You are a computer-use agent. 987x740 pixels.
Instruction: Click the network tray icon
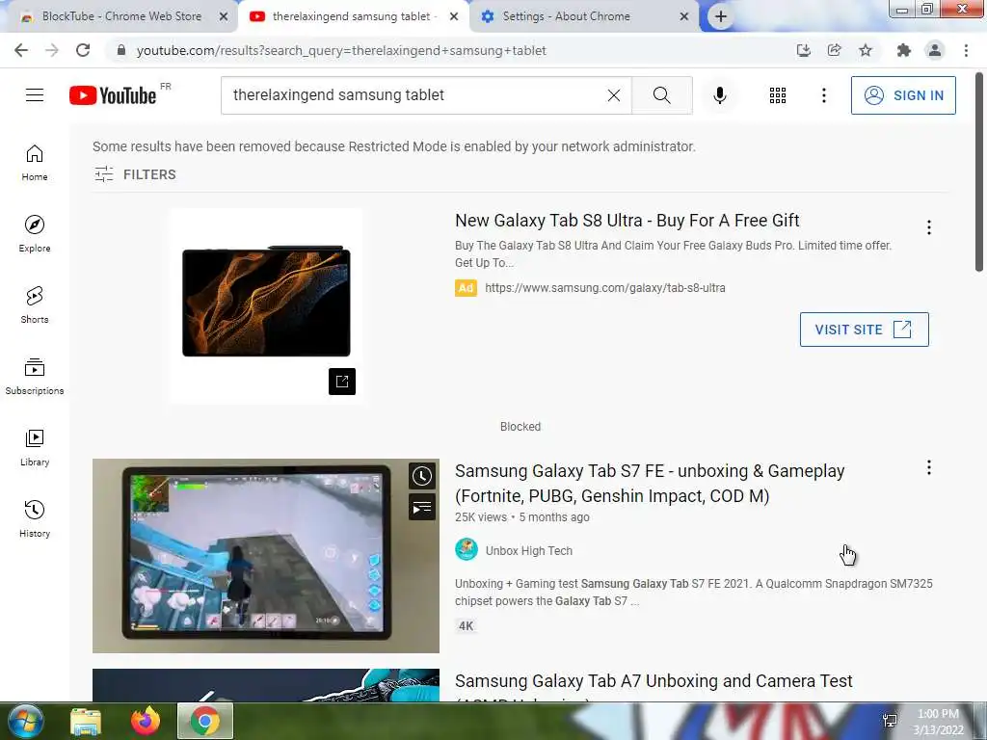pos(890,721)
